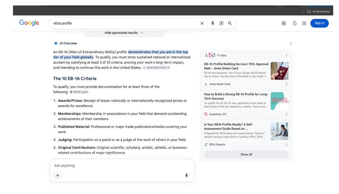The width and height of the screenshot is (339, 194).
Task: Submit search with magnifier icon
Action: (x=230, y=23)
